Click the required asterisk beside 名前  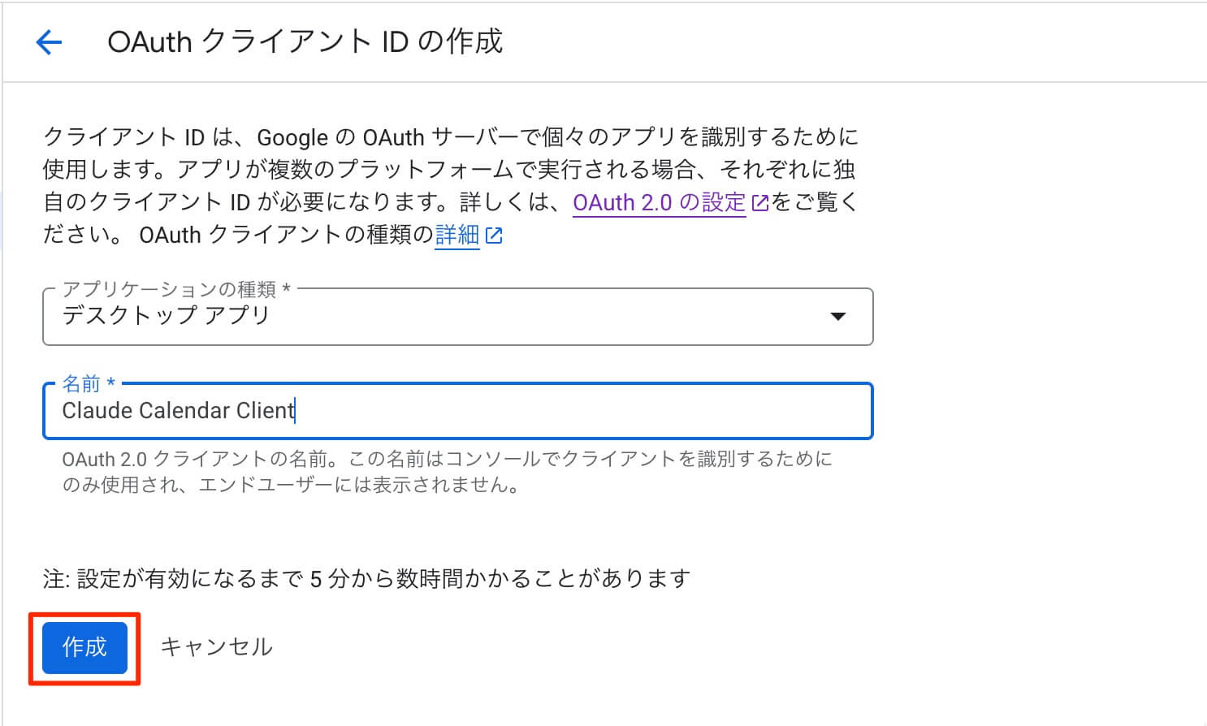pos(111,382)
